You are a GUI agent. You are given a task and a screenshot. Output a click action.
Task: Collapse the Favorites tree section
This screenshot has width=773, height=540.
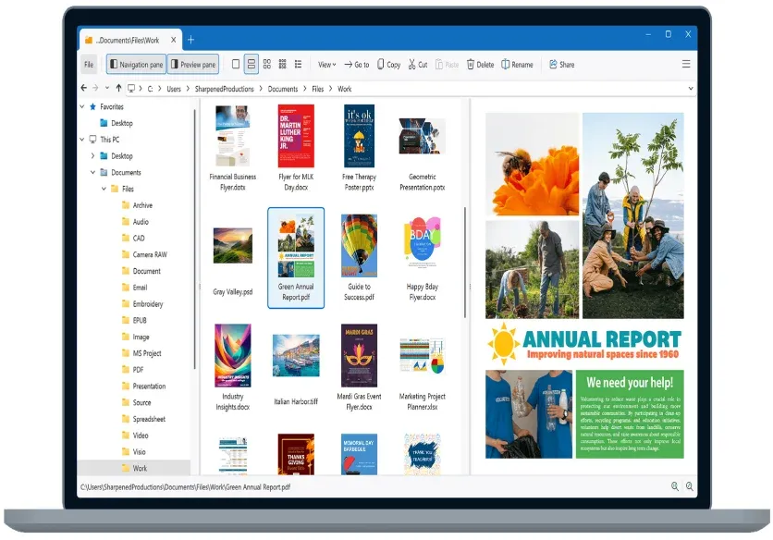[x=82, y=106]
